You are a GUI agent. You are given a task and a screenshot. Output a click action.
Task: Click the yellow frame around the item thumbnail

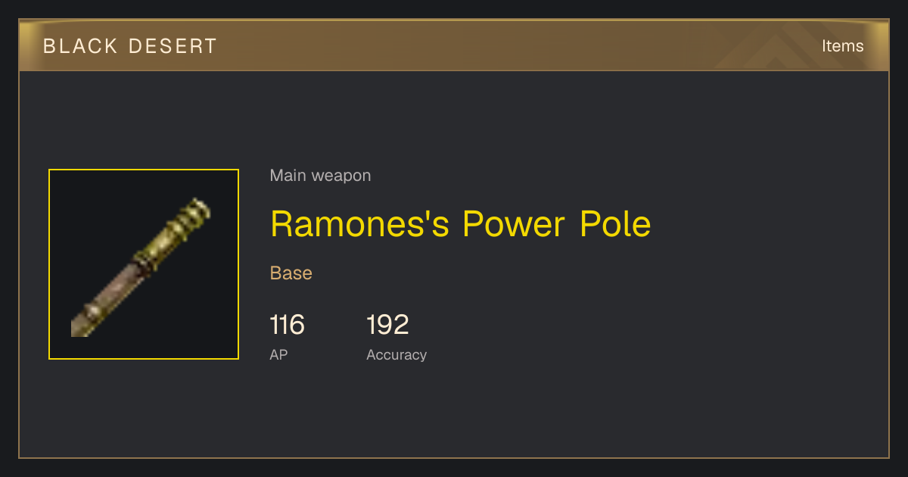144,170
